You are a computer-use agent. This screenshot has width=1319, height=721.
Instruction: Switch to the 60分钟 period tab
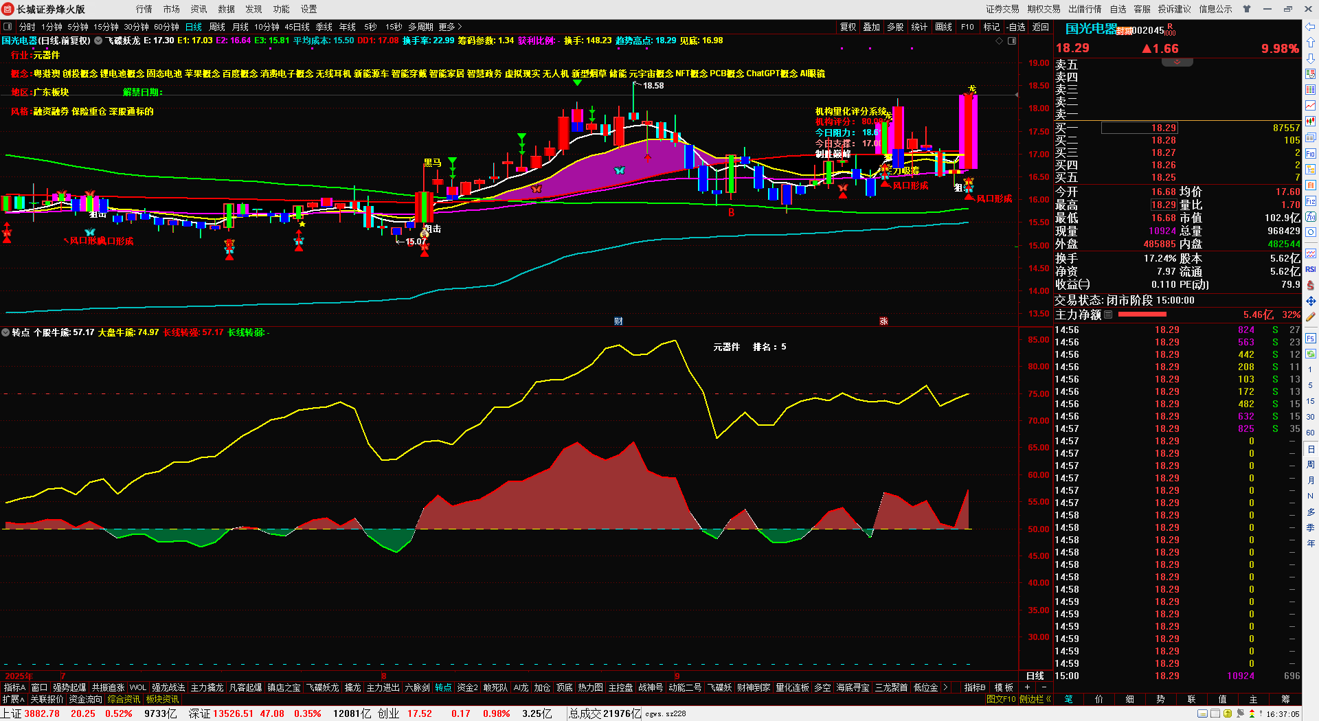(166, 27)
